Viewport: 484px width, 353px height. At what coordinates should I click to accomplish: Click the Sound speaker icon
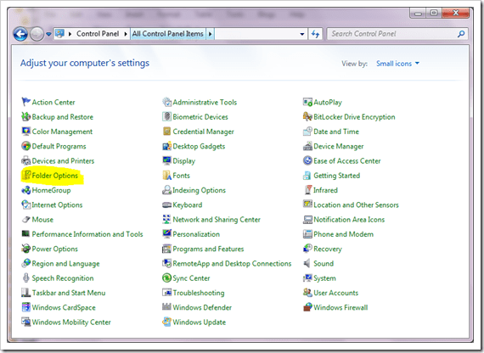(x=307, y=263)
